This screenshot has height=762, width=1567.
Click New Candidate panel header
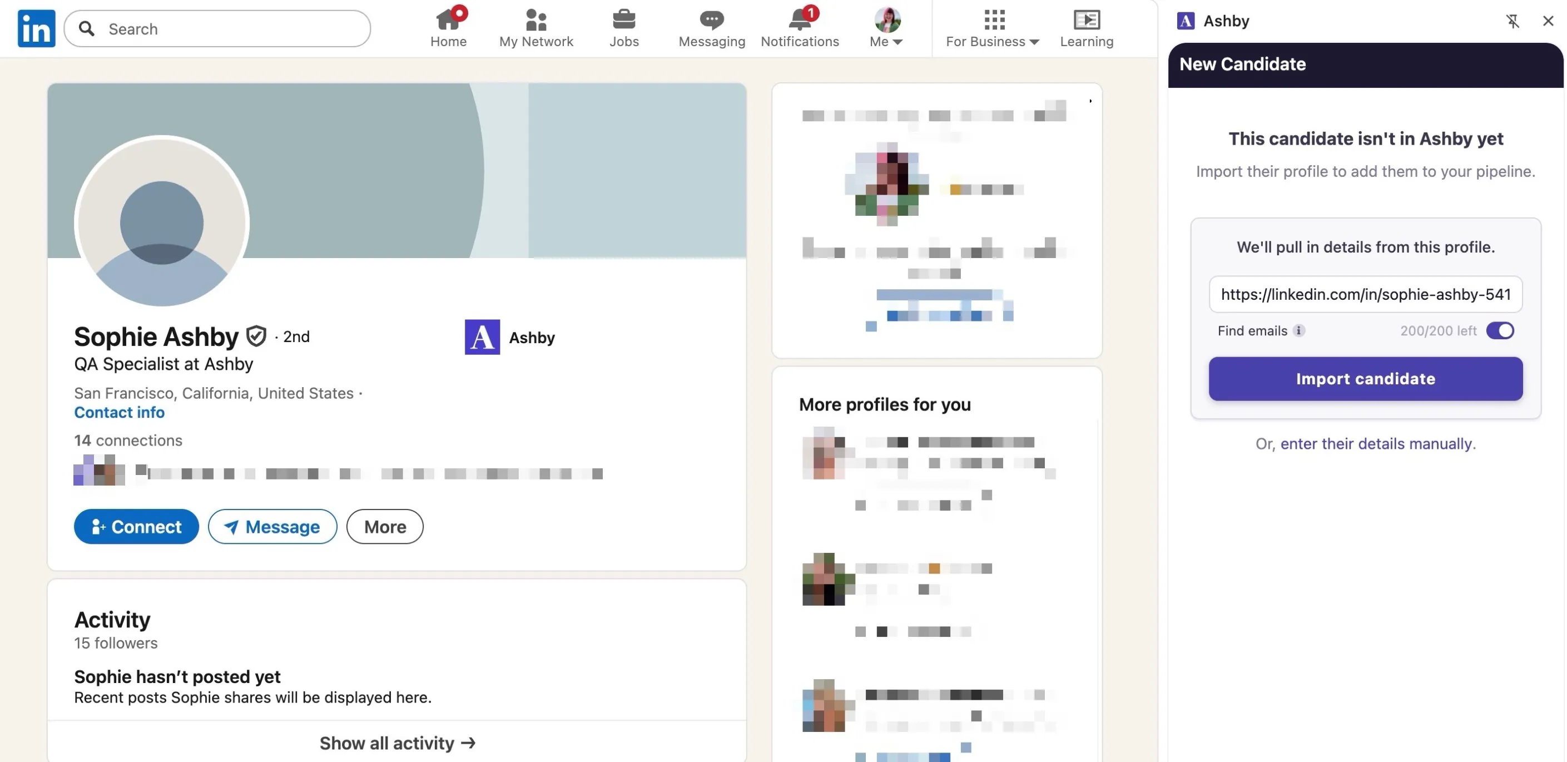point(1365,65)
